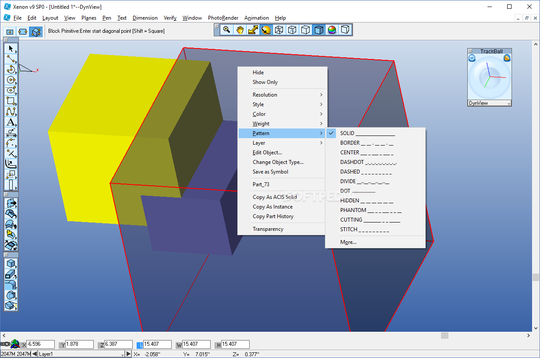540x358 pixels.
Task: Select the second block sub-tool icon
Action: coord(23,31)
